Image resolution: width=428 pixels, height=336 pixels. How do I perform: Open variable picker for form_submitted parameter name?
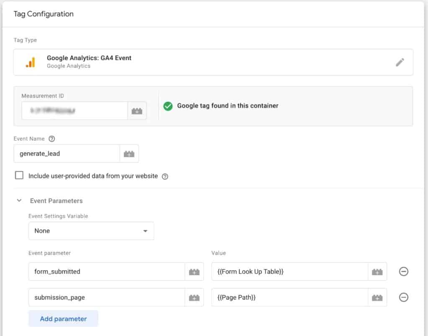194,272
